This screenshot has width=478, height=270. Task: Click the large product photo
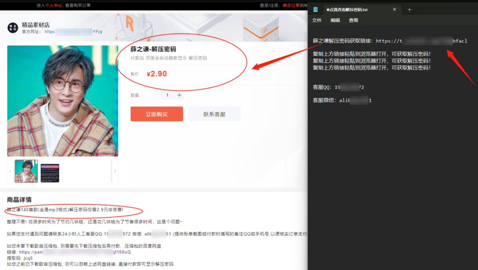pyautogui.click(x=62, y=101)
